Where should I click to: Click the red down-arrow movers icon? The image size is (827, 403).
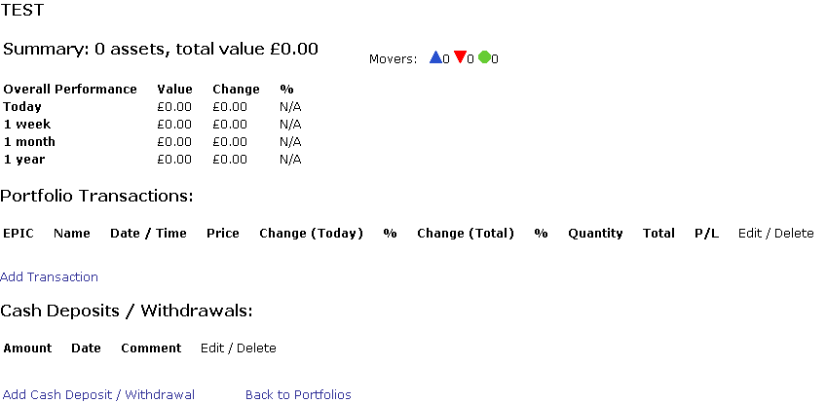click(x=460, y=57)
